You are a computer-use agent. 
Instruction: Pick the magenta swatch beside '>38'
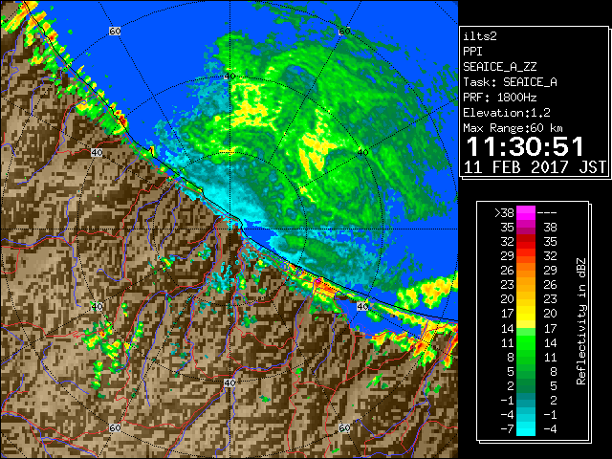pos(526,213)
